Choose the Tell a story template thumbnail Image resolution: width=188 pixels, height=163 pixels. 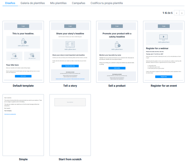pyautogui.click(x=70, y=52)
